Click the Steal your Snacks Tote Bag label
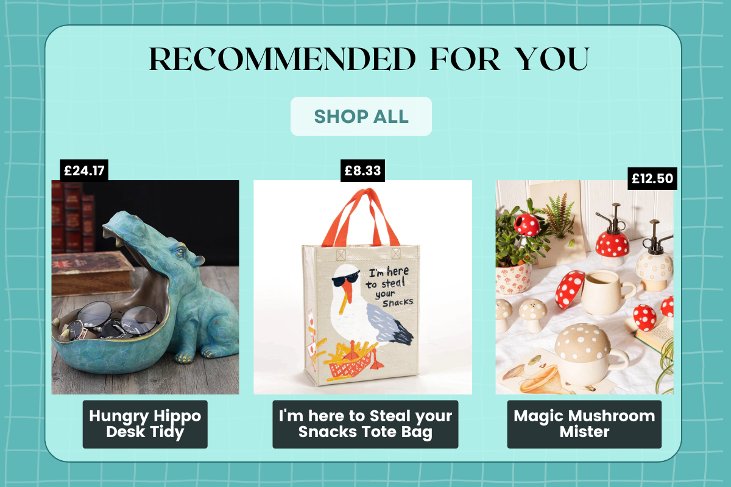 365,424
